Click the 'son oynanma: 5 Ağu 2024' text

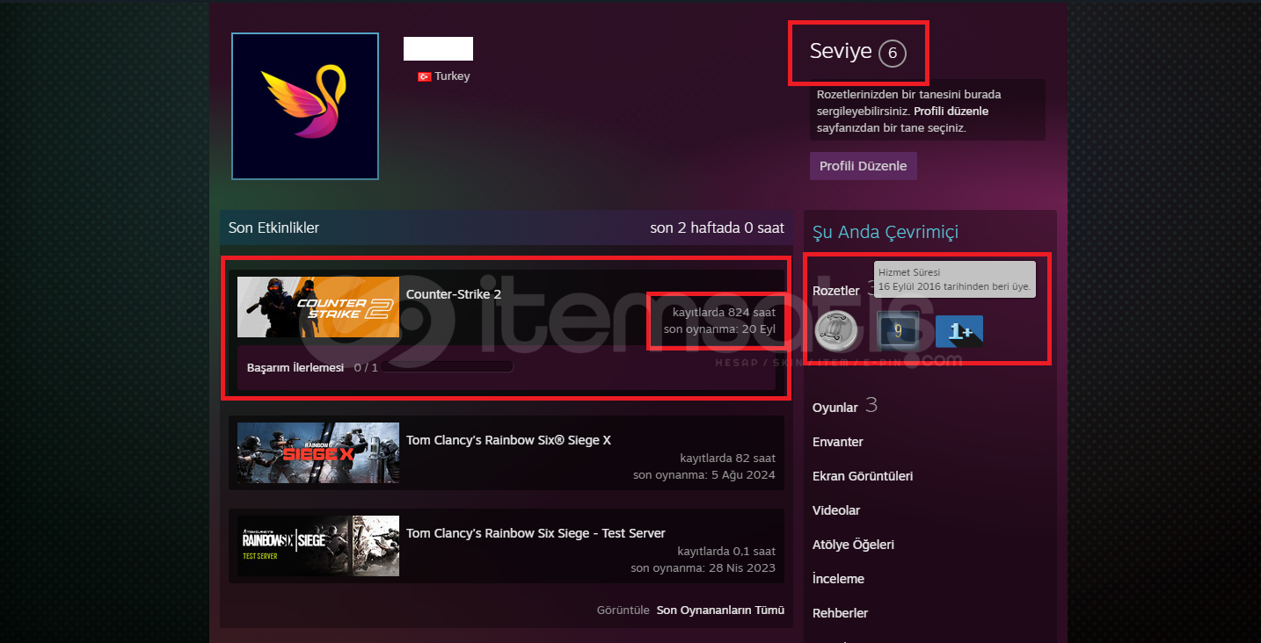tap(704, 475)
